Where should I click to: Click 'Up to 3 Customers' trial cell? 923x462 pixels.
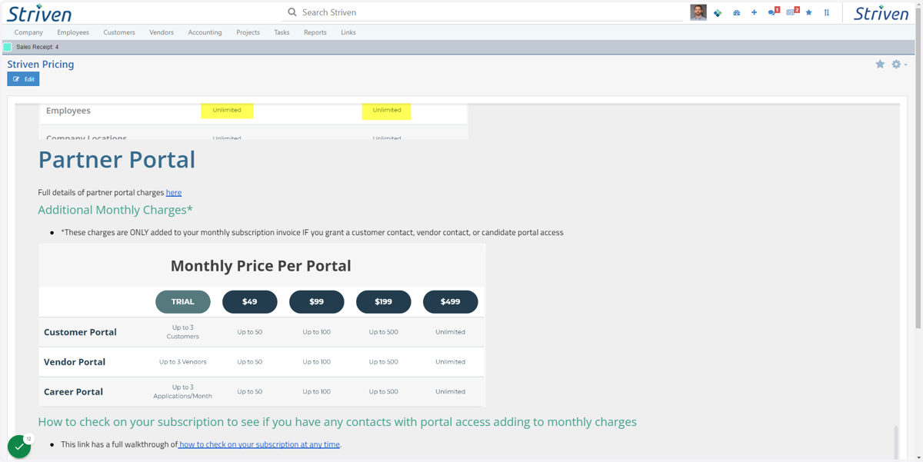tap(183, 332)
